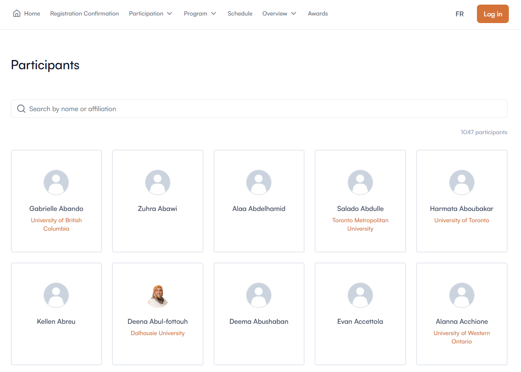Go to the Schedule page
This screenshot has width=521, height=372.
pyautogui.click(x=240, y=13)
